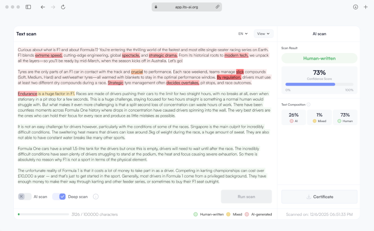The image size is (374, 231).
Task: Enable the AI scan toggle
Action: click(25, 196)
